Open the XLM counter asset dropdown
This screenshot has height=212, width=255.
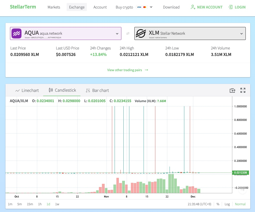(x=190, y=33)
